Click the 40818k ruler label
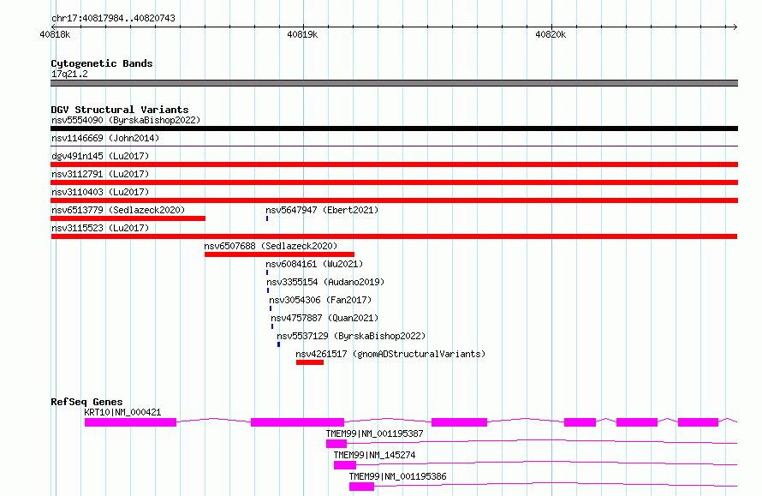762x496 pixels. click(x=55, y=34)
